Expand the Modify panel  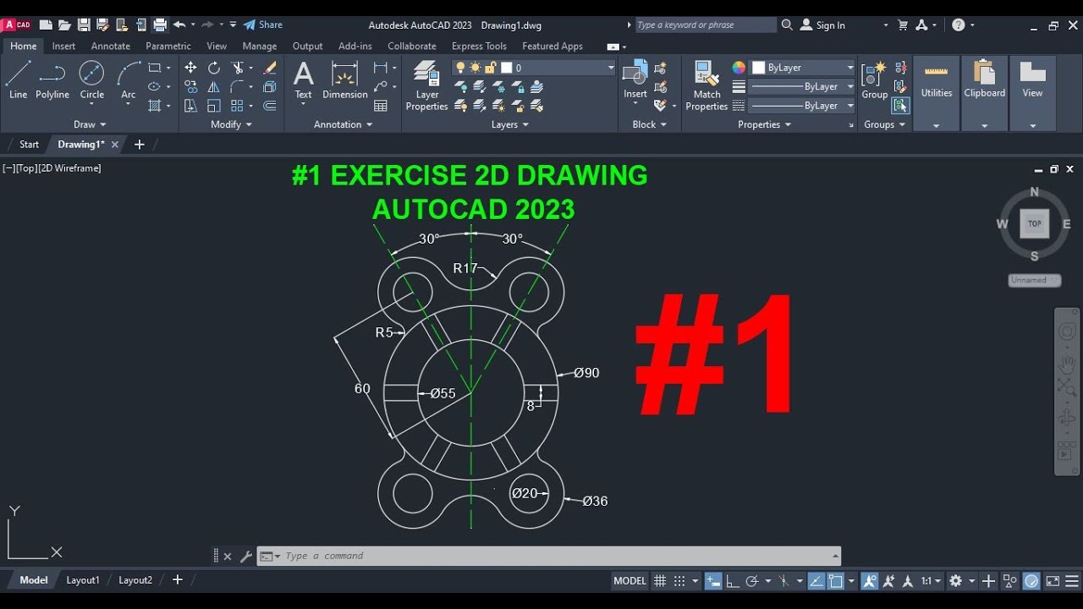pos(232,124)
